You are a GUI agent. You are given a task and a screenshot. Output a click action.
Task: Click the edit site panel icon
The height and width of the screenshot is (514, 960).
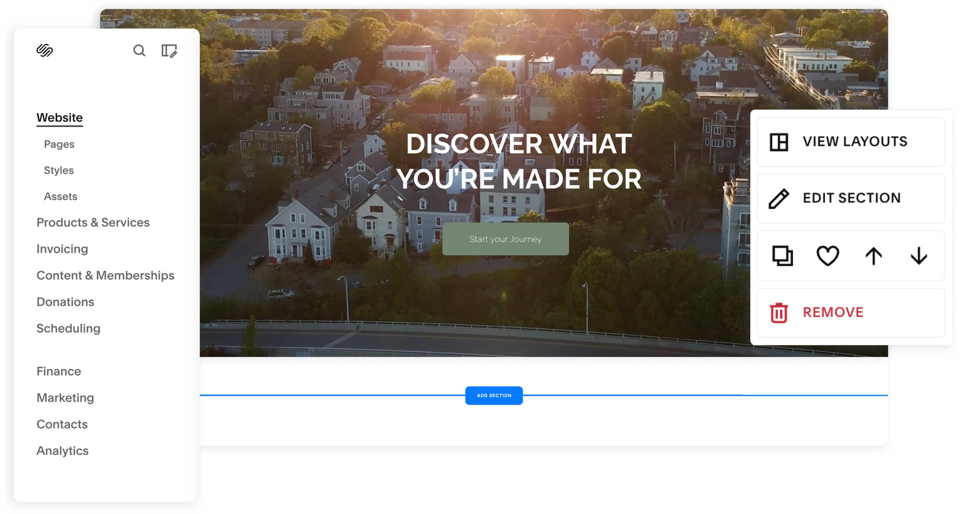pos(169,51)
